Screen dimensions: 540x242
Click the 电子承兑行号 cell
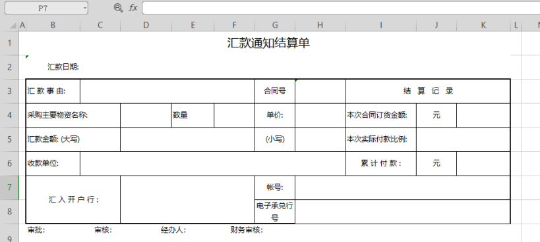click(275, 212)
